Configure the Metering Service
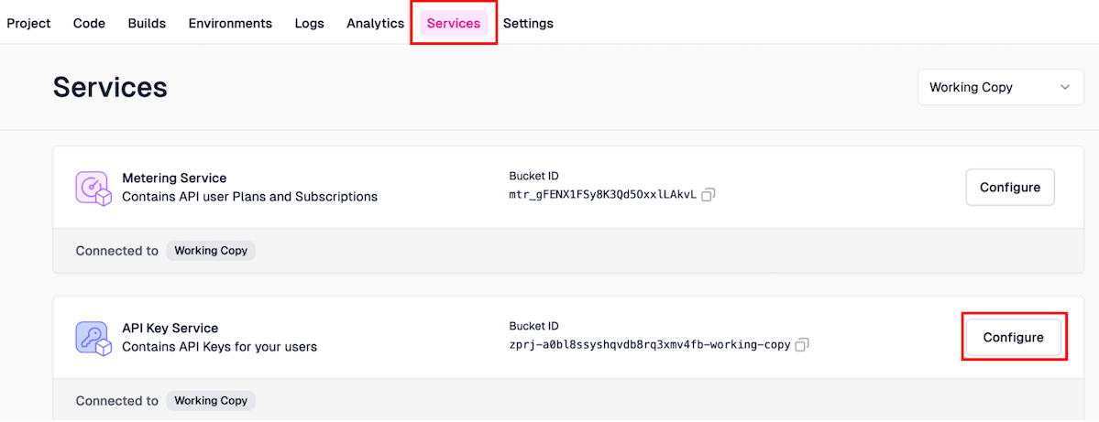Screen dimensions: 1099x422 1009,188
